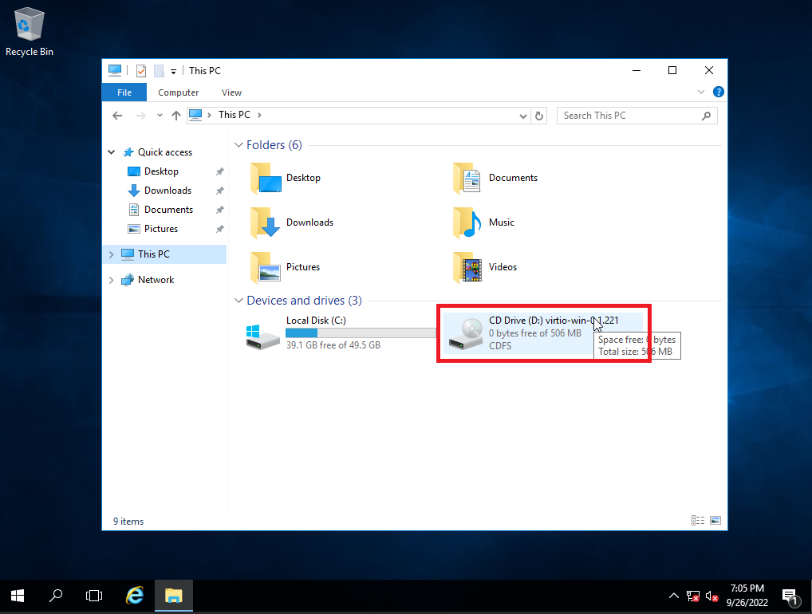Expand the This PC breadcrumb chevron
The width and height of the screenshot is (812, 614).
259,115
